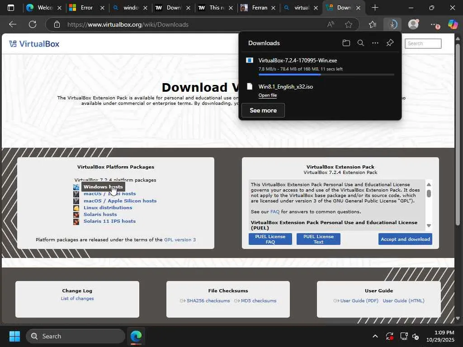Click the Solaris hosts package icon
The height and width of the screenshot is (347, 463).
tap(76, 215)
